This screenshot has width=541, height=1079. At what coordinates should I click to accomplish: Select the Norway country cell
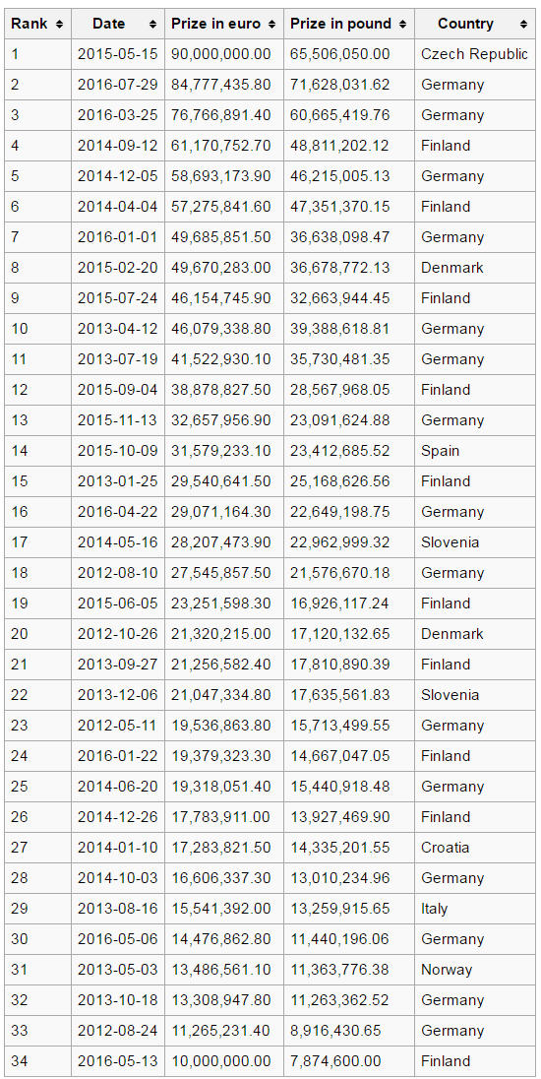(x=475, y=970)
